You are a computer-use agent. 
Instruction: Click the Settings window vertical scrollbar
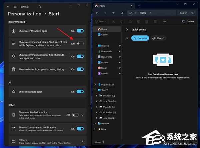click(x=90, y=63)
